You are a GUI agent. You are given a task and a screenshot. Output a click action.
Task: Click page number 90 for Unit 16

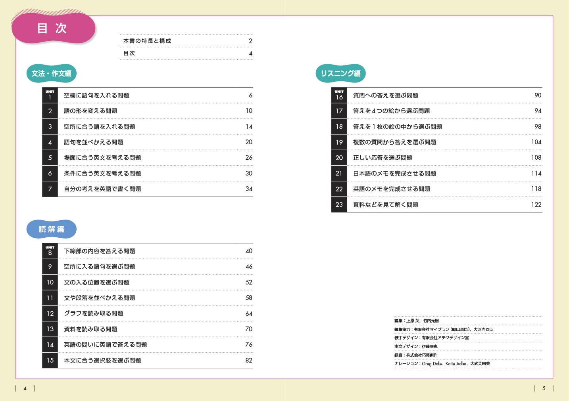[538, 95]
